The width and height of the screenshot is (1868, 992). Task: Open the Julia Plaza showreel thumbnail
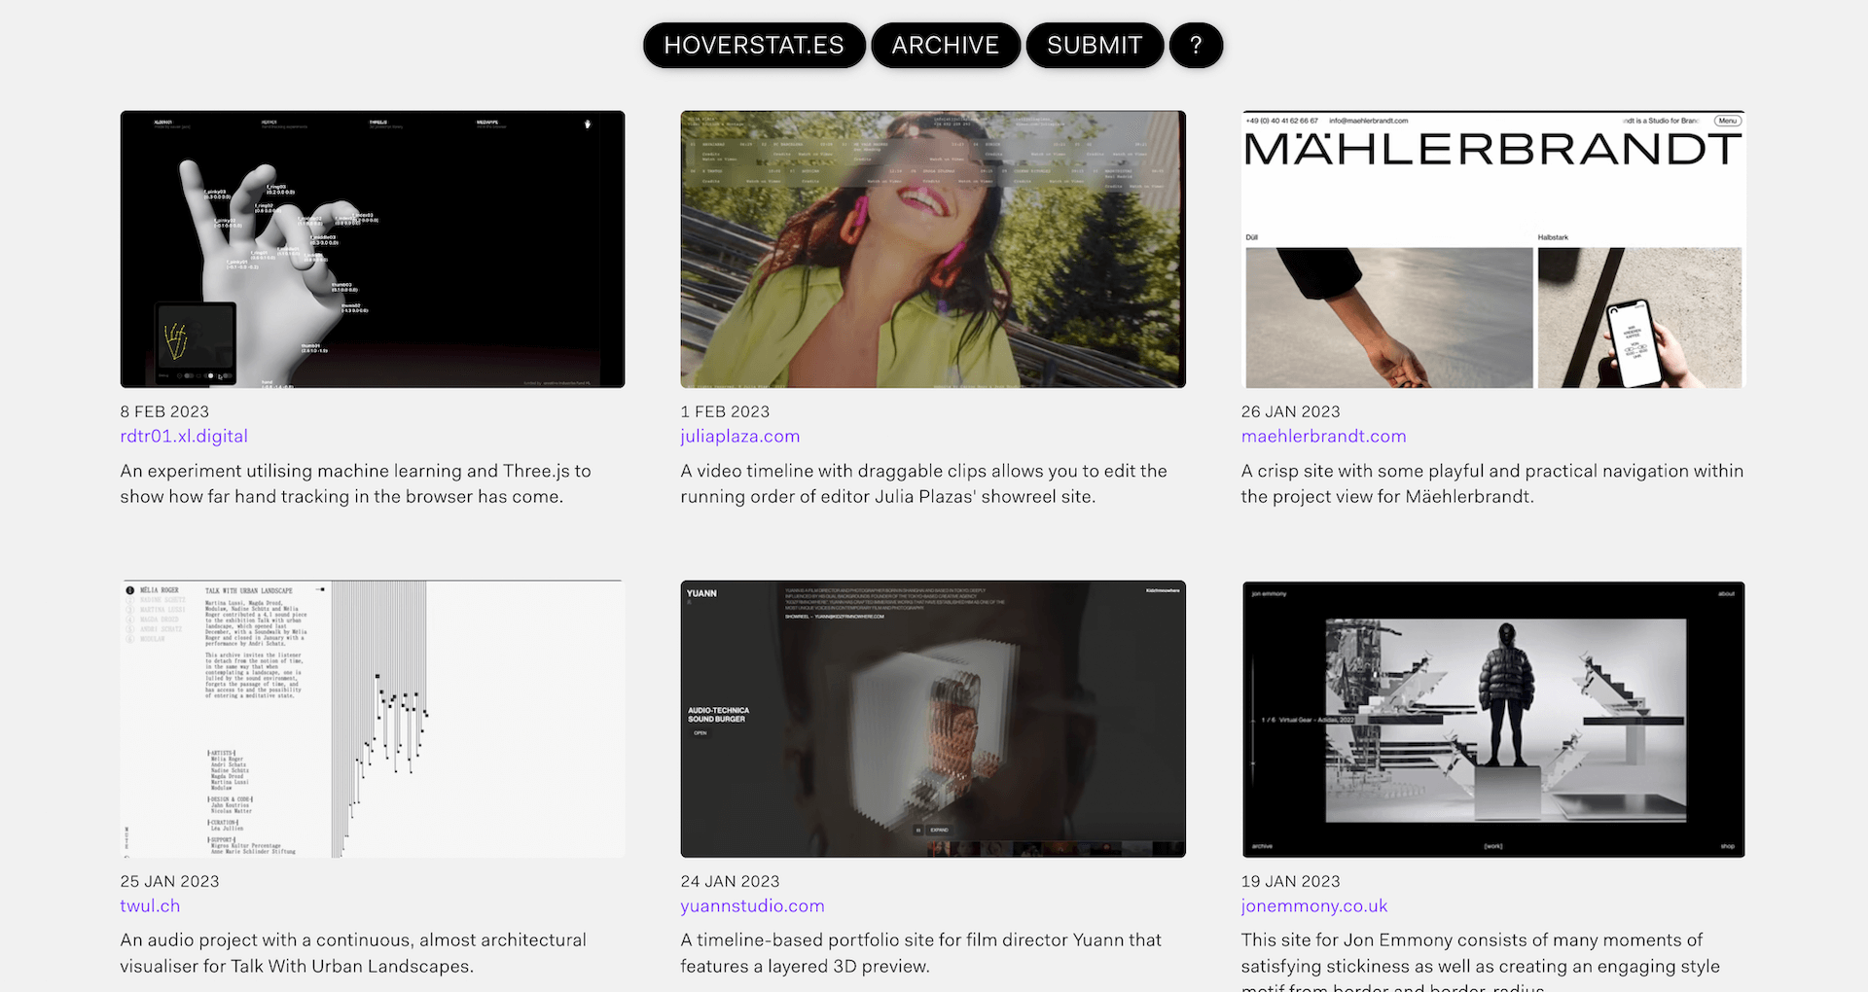933,249
